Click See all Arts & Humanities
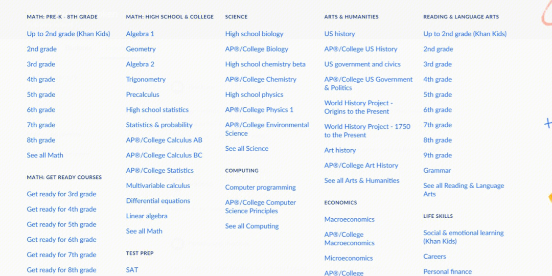 click(x=362, y=180)
